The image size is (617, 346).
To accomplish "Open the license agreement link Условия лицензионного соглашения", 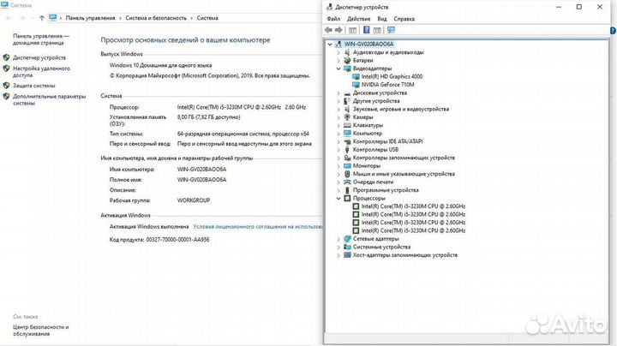I will click(x=258, y=226).
